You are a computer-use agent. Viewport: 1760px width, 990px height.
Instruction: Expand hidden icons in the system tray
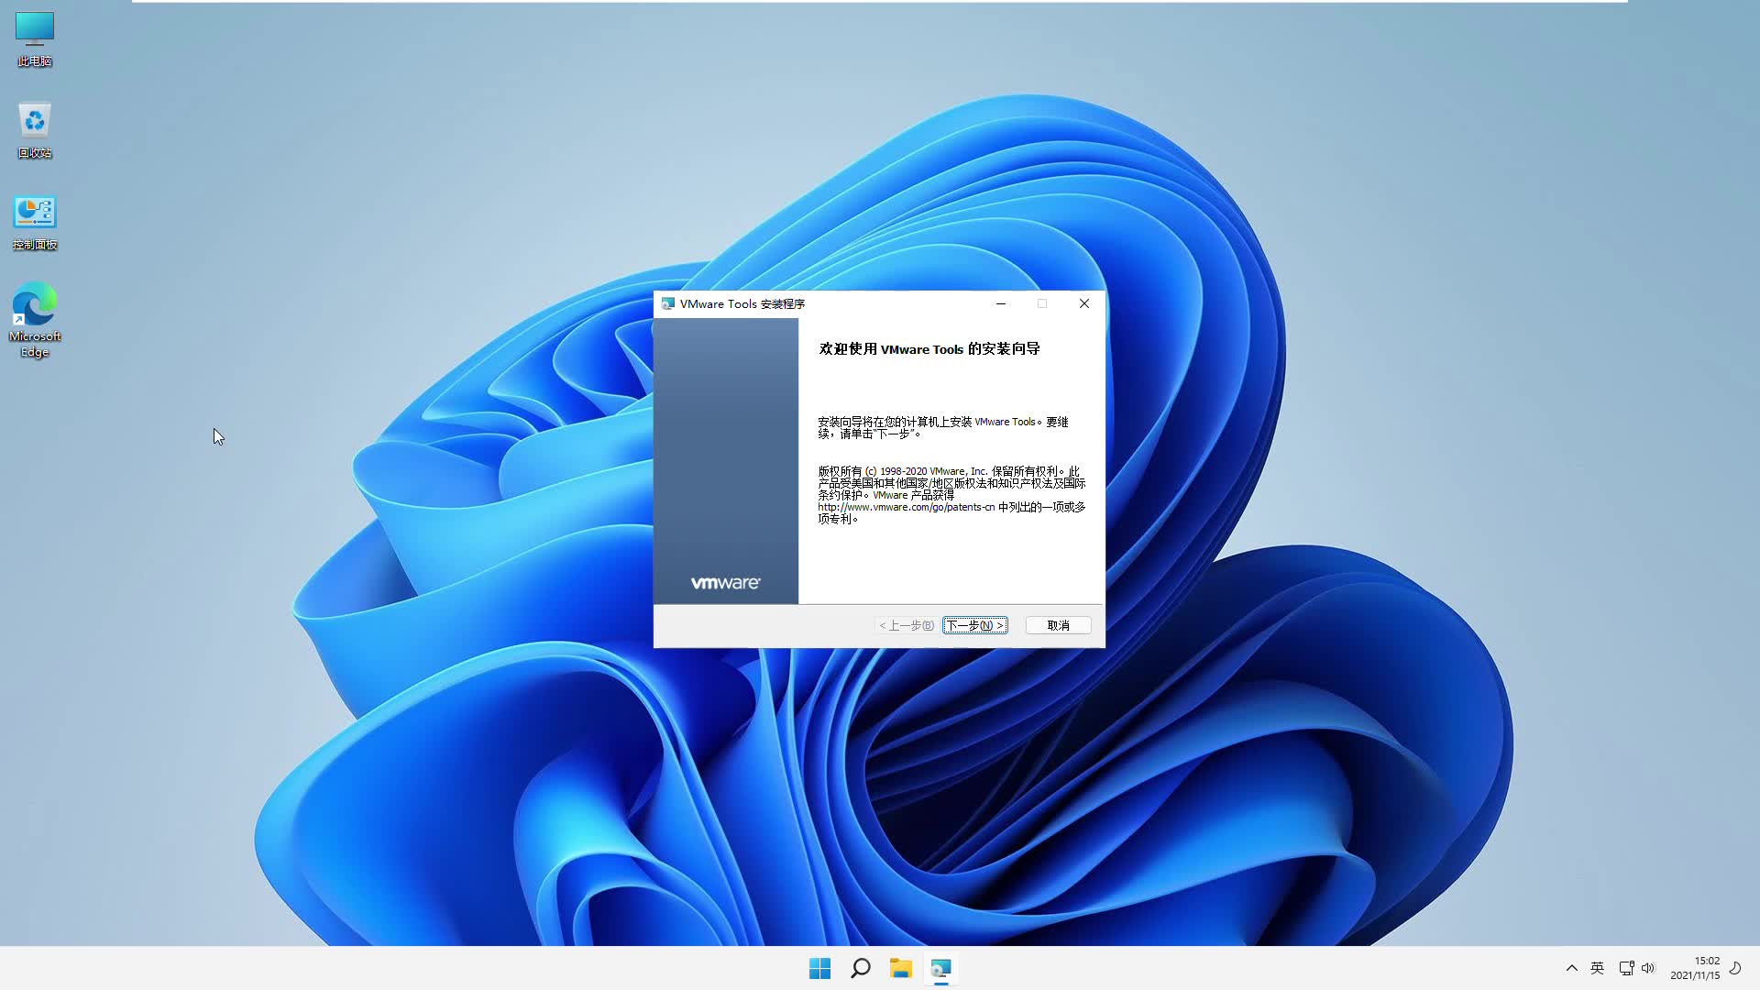coord(1571,967)
